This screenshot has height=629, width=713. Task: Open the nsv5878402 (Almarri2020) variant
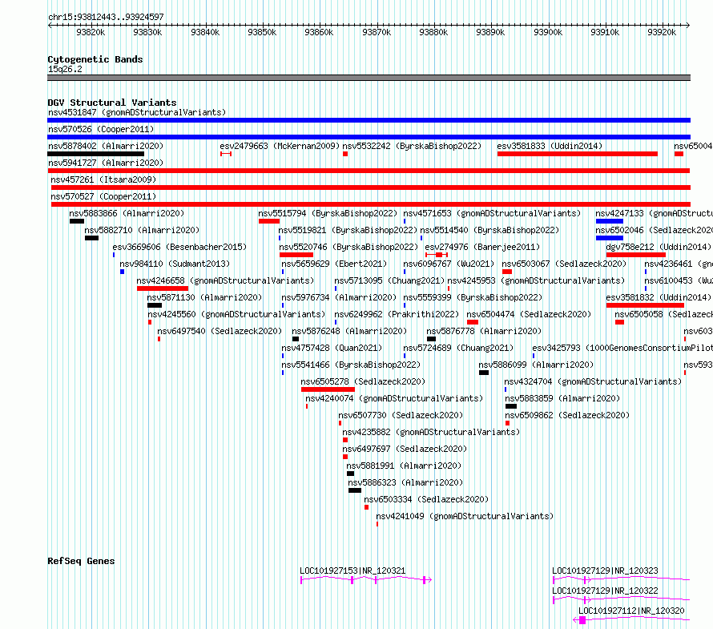tap(106, 146)
